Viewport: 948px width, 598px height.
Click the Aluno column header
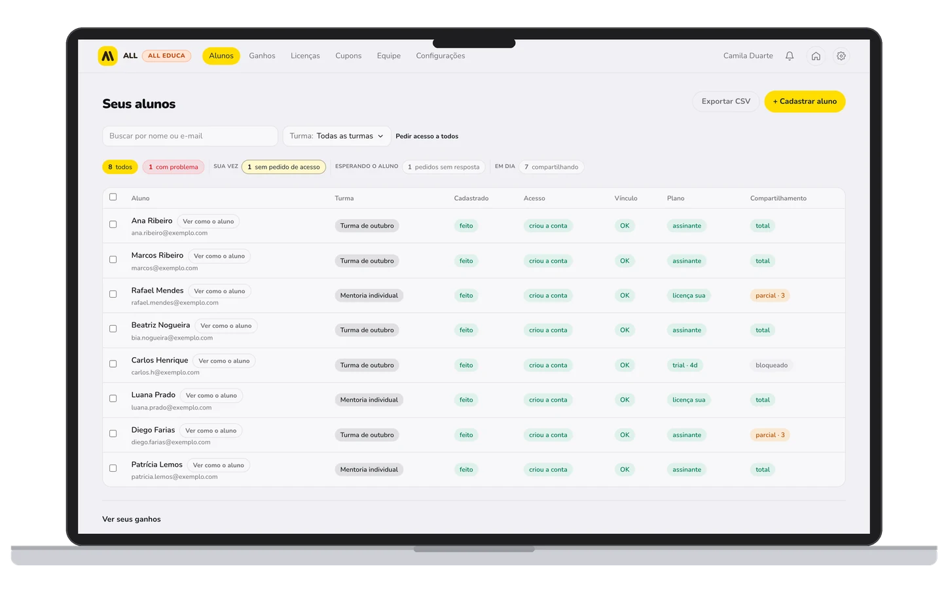click(140, 198)
